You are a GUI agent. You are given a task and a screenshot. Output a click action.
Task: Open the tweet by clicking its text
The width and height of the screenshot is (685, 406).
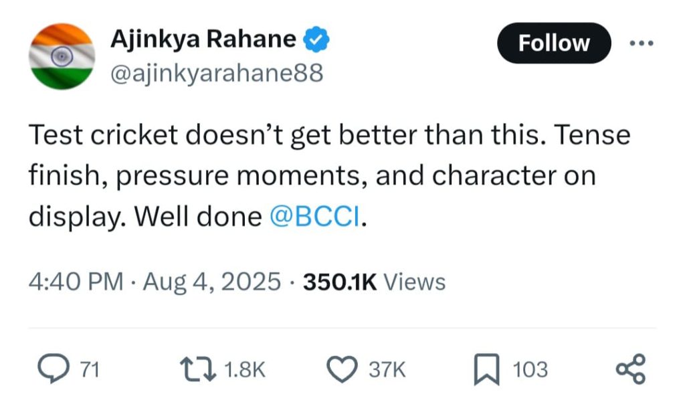pyautogui.click(x=328, y=177)
